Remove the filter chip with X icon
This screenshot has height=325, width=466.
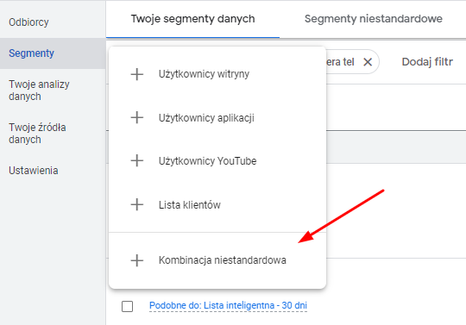[368, 62]
